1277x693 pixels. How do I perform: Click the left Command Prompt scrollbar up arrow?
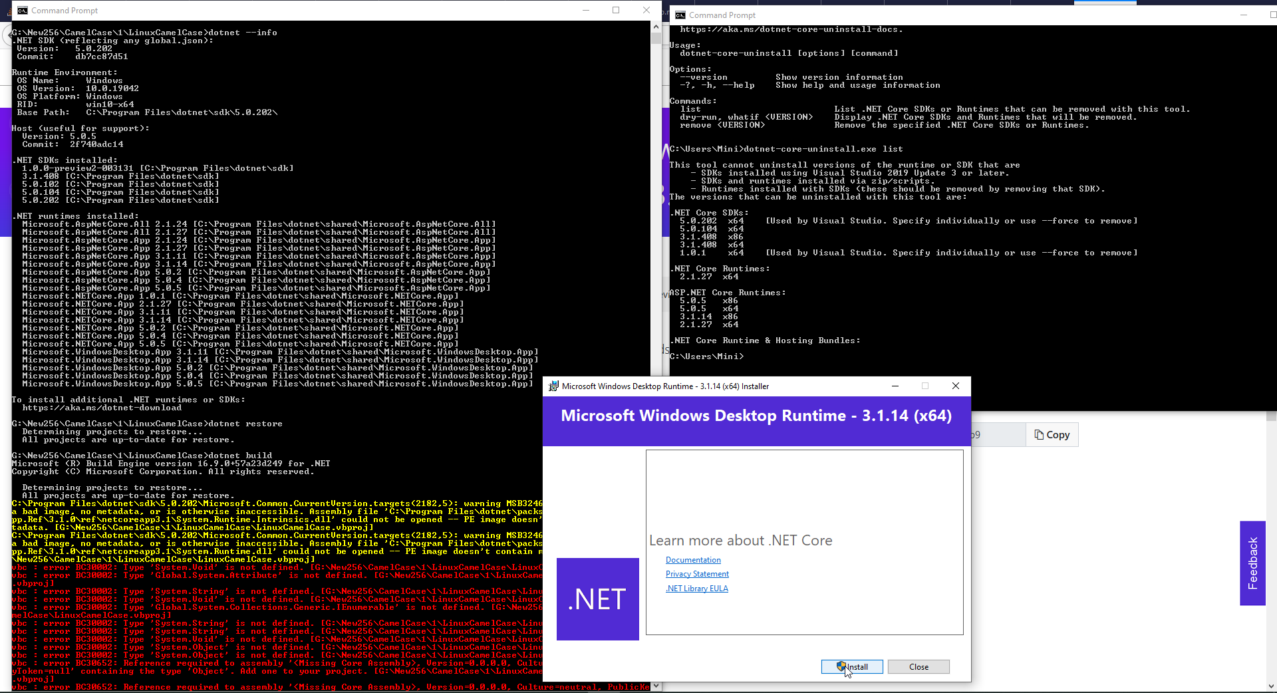(x=656, y=27)
